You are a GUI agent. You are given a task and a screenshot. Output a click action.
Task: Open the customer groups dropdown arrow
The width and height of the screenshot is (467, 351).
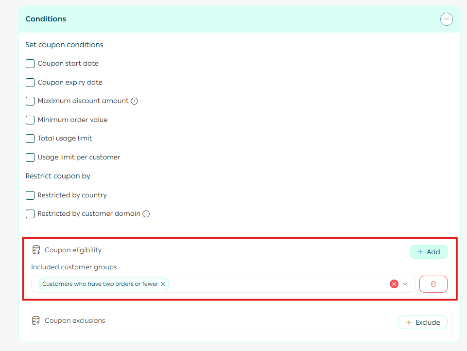point(405,284)
